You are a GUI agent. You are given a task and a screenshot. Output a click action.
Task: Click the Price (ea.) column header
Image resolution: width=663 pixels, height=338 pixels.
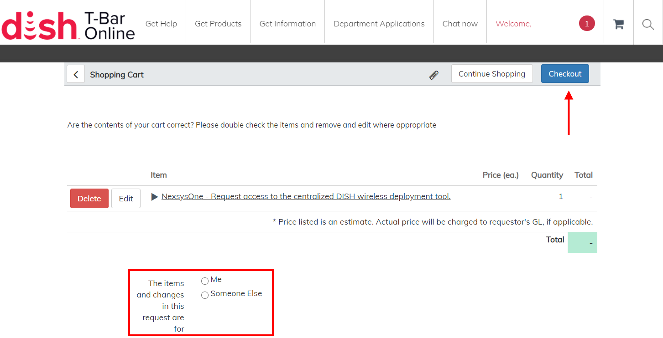pos(501,175)
